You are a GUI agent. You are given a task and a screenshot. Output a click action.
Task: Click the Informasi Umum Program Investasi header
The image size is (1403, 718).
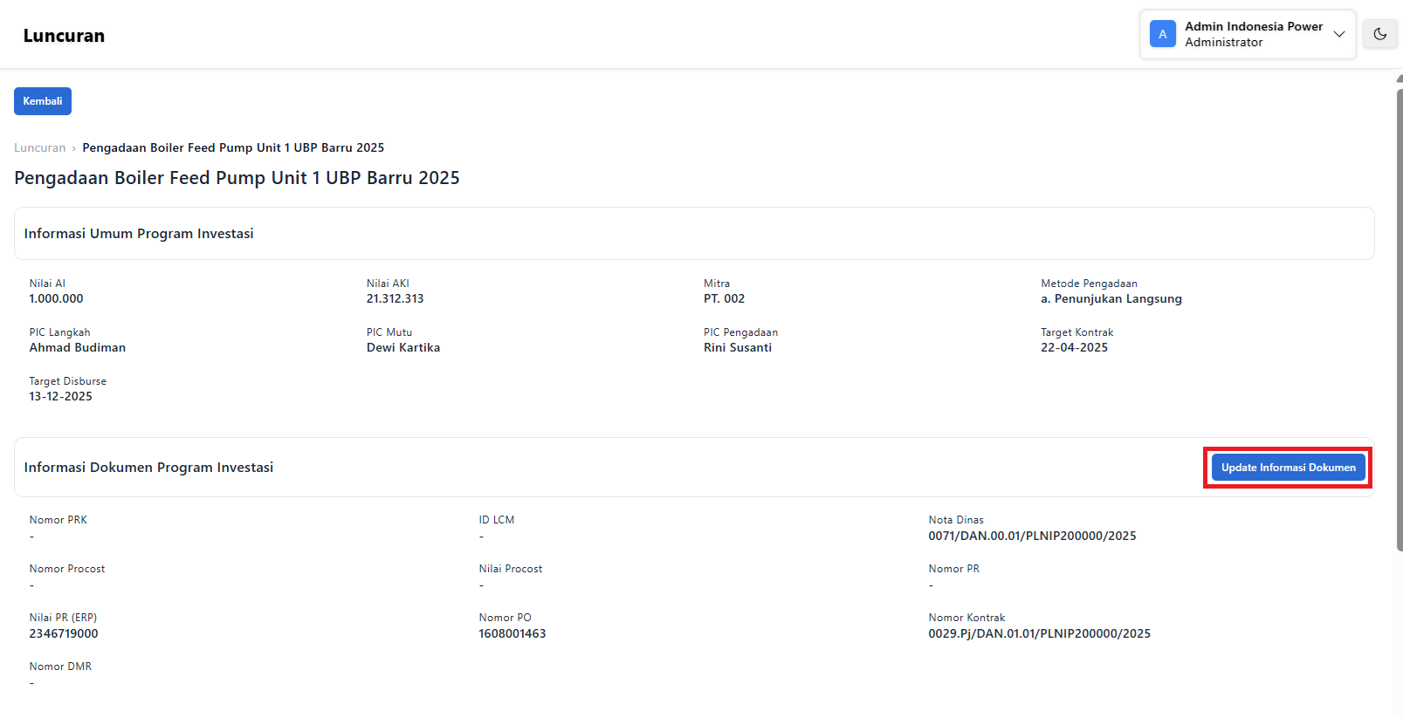tap(139, 234)
